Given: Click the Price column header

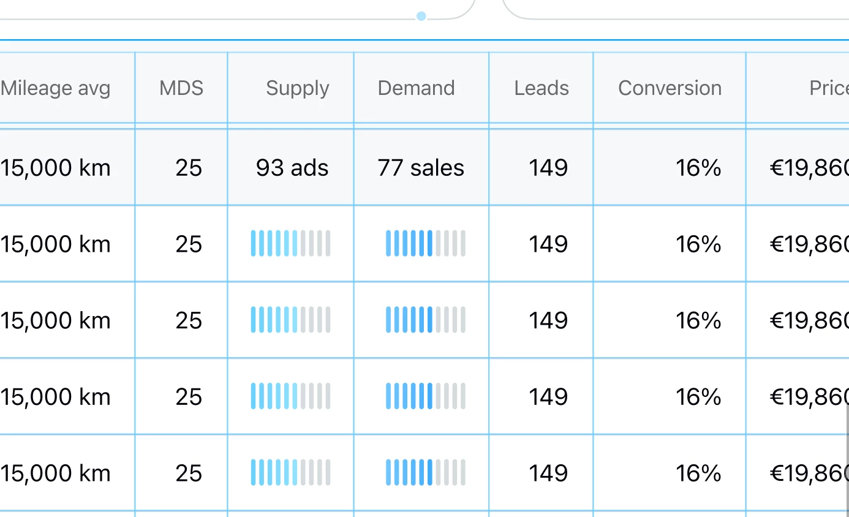Looking at the screenshot, I should [829, 88].
